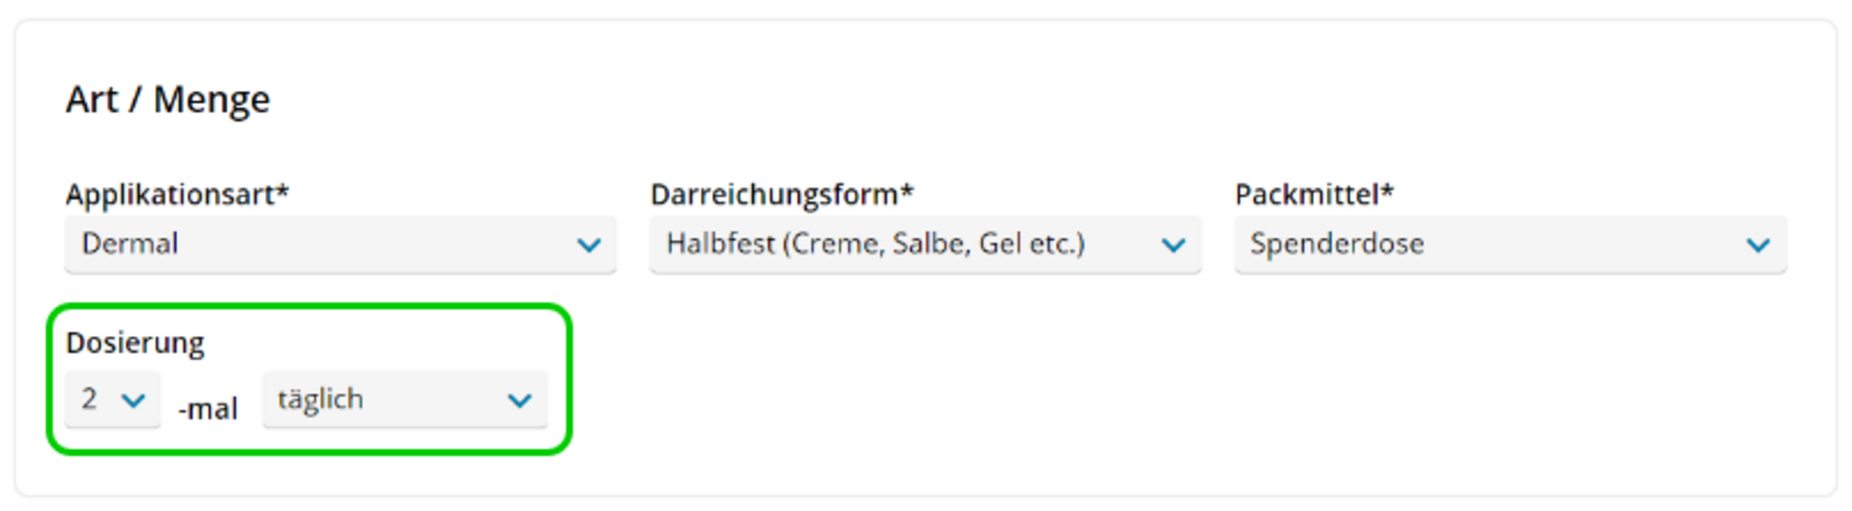
Task: Open the Darreichungsform dropdown
Action: pos(925,244)
